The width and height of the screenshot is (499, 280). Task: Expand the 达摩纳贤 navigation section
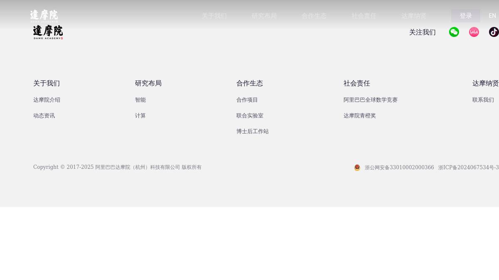tap(414, 16)
